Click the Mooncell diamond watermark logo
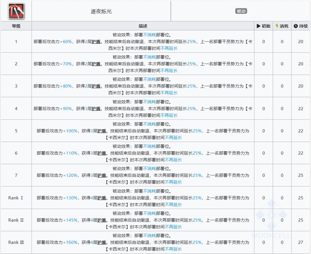The height and width of the screenshot is (254, 311). click(x=271, y=215)
